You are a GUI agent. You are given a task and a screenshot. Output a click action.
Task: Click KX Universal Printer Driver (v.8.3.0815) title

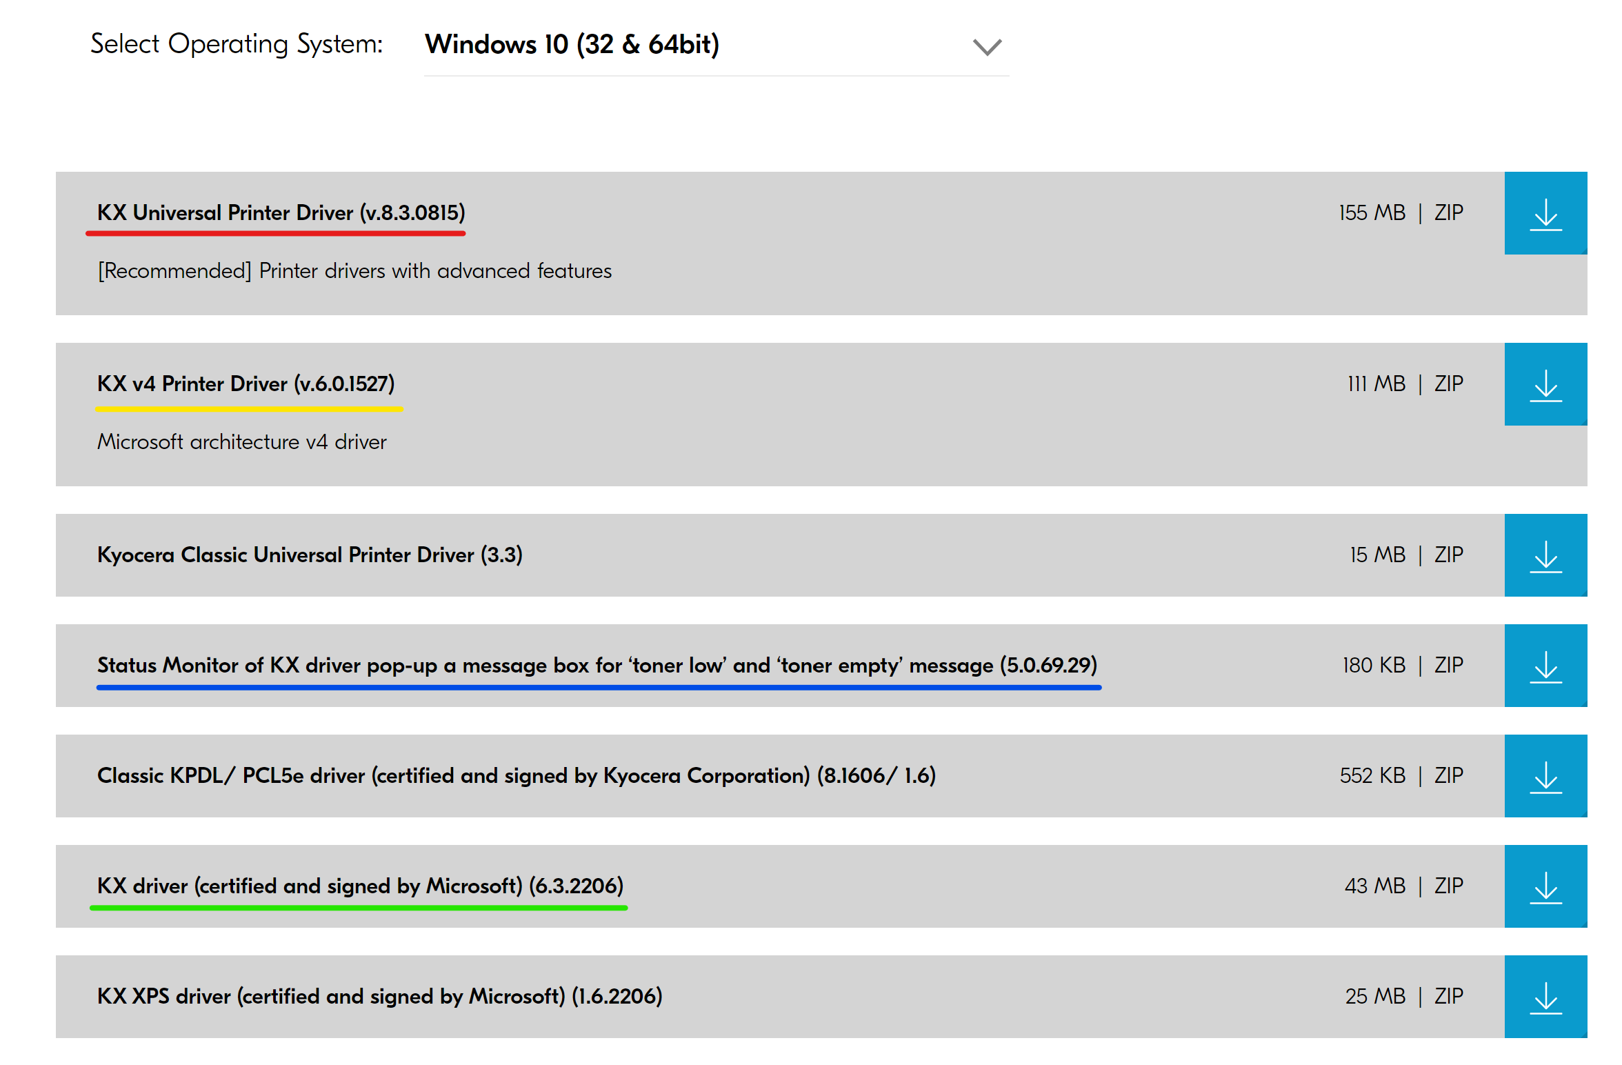281,212
